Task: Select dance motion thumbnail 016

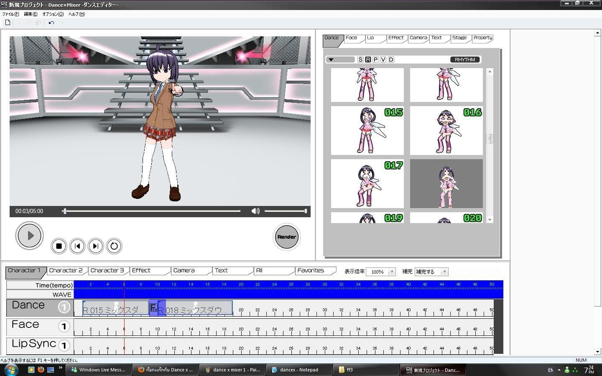Action: [446, 130]
